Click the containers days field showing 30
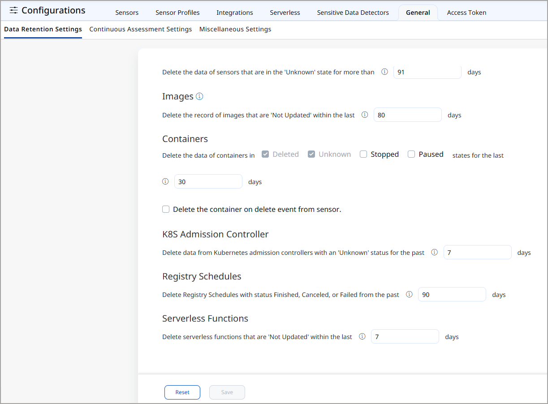This screenshot has width=548, height=404. pyautogui.click(x=208, y=181)
